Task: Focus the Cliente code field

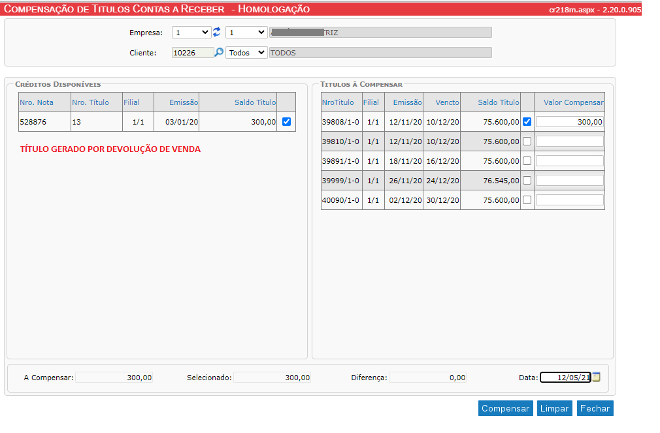Action: [193, 53]
